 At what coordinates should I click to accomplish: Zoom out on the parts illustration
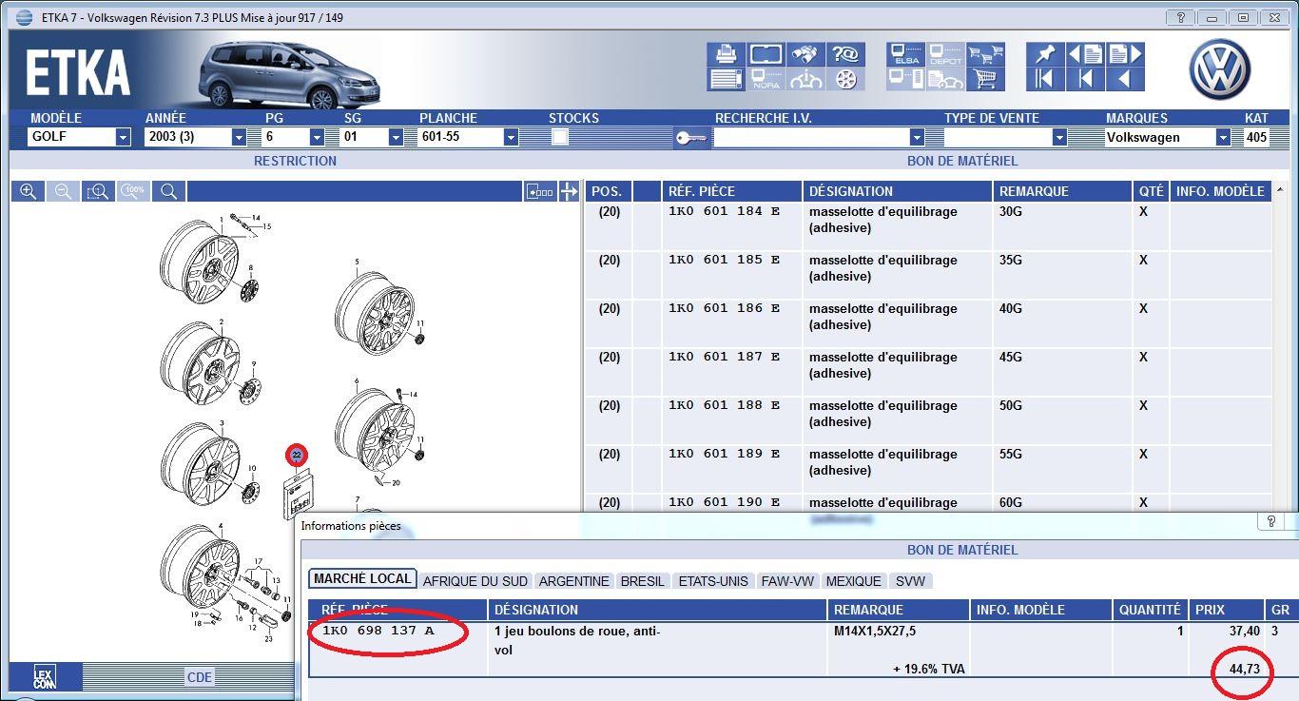pyautogui.click(x=63, y=191)
